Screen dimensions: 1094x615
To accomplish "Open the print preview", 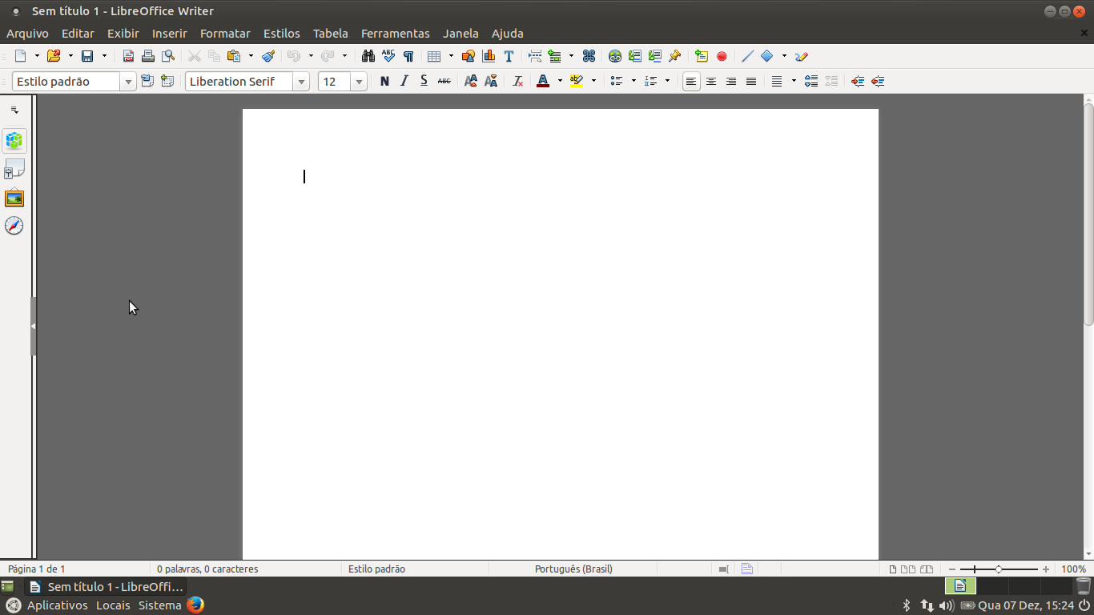I will [x=167, y=56].
